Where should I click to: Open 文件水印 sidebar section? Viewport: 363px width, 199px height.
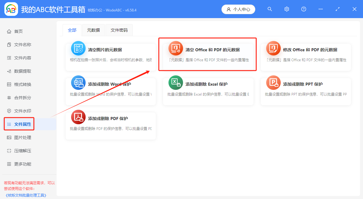23,111
